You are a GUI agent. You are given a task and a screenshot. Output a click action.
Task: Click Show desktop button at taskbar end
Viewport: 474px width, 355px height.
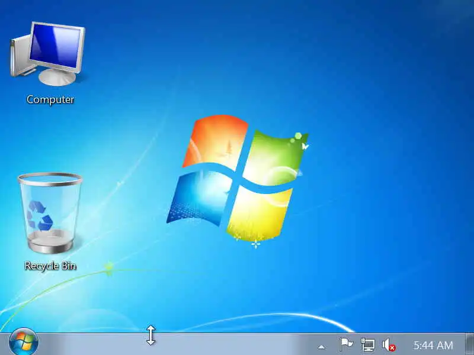[469, 344]
